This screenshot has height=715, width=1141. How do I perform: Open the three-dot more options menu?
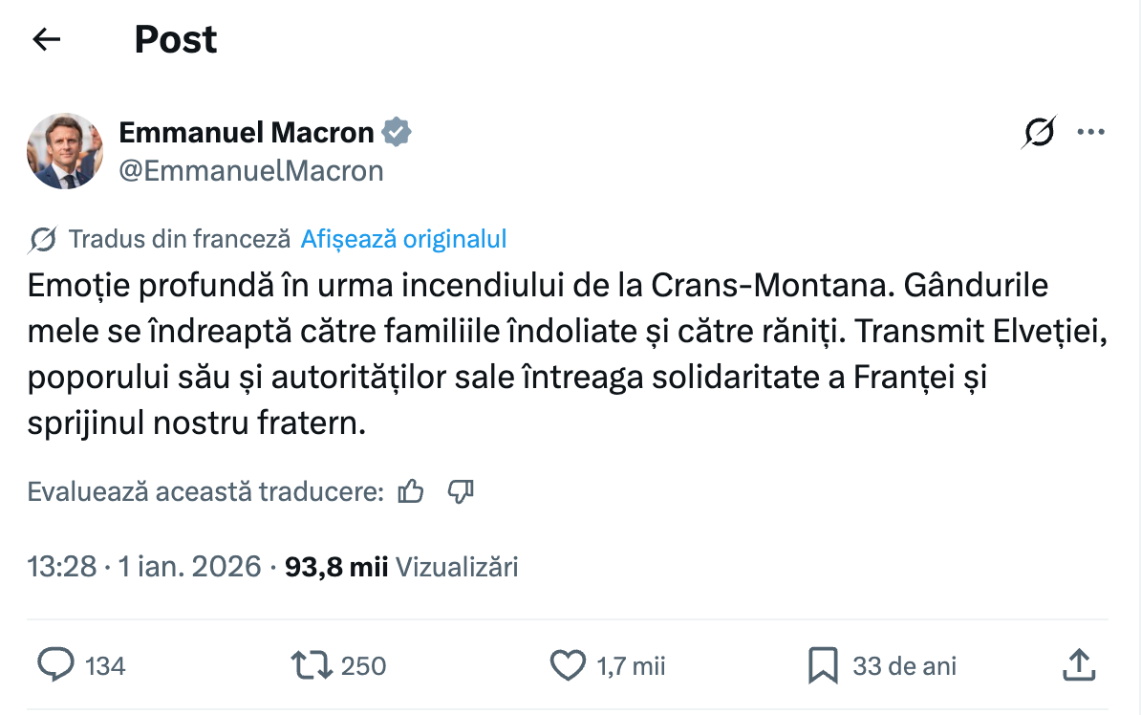coord(1090,133)
